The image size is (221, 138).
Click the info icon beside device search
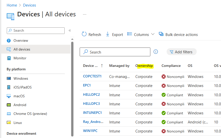coord(156,52)
